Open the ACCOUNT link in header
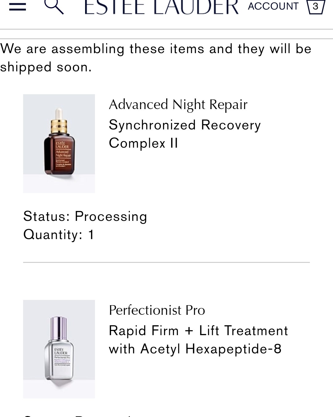Viewport: 333px width, 417px height. pyautogui.click(x=273, y=6)
